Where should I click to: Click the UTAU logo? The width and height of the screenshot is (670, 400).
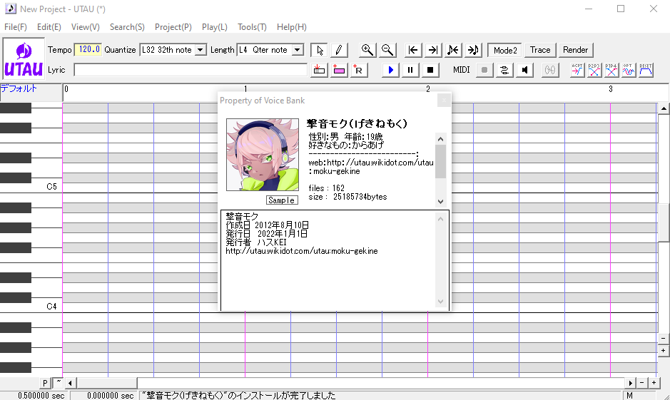tap(24, 58)
